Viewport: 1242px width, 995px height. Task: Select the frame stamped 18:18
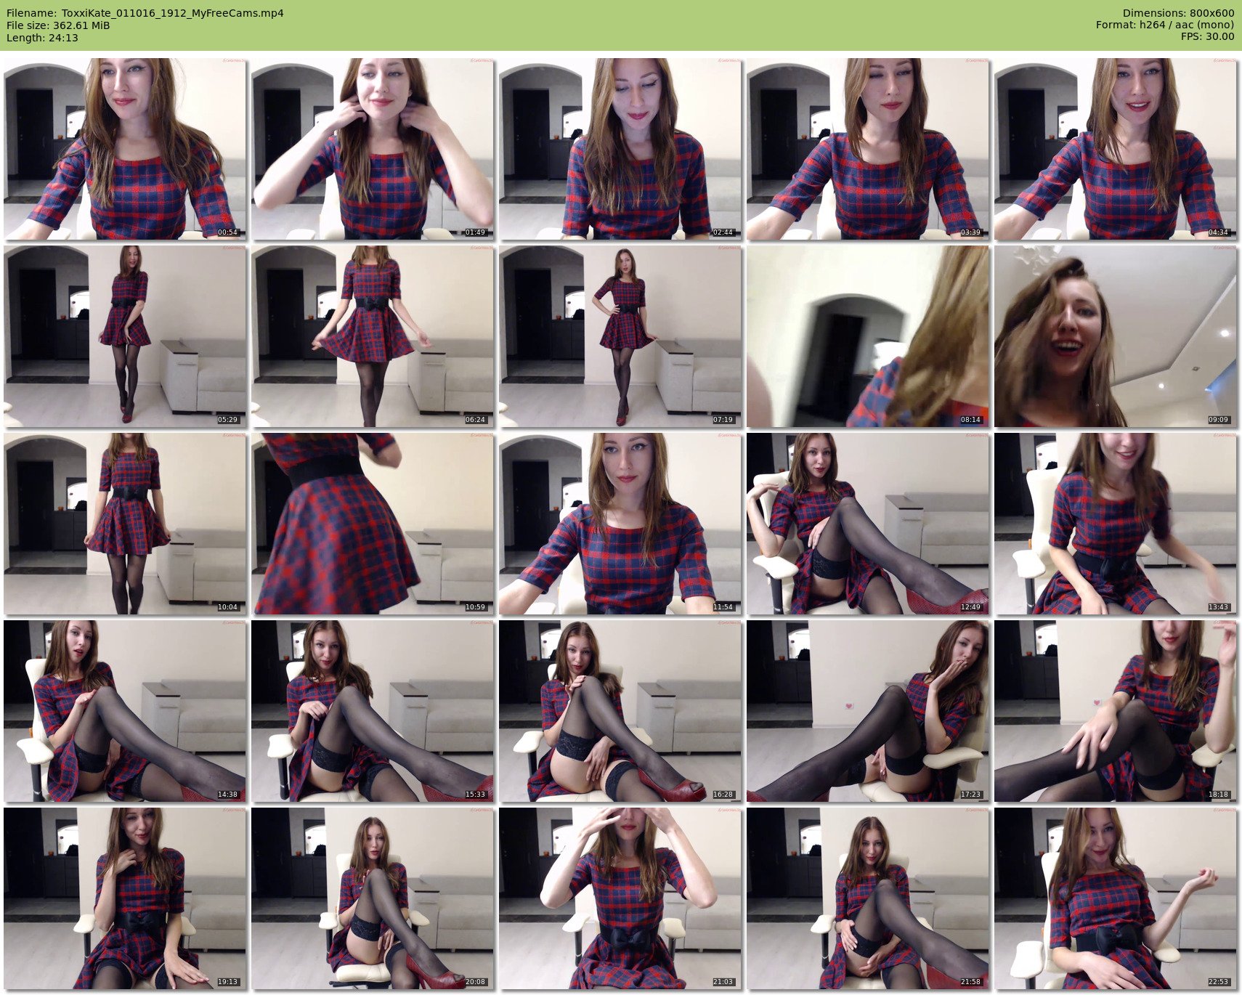1116,711
